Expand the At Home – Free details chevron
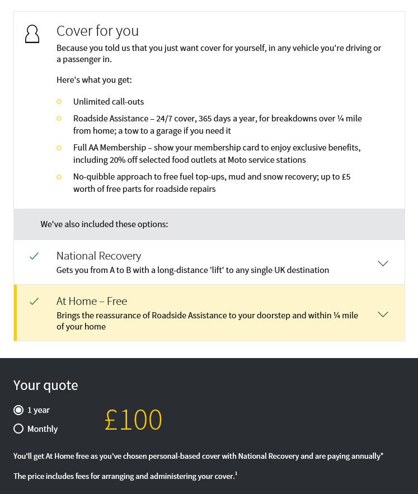Screen dimensions: 418x494 (x=383, y=314)
